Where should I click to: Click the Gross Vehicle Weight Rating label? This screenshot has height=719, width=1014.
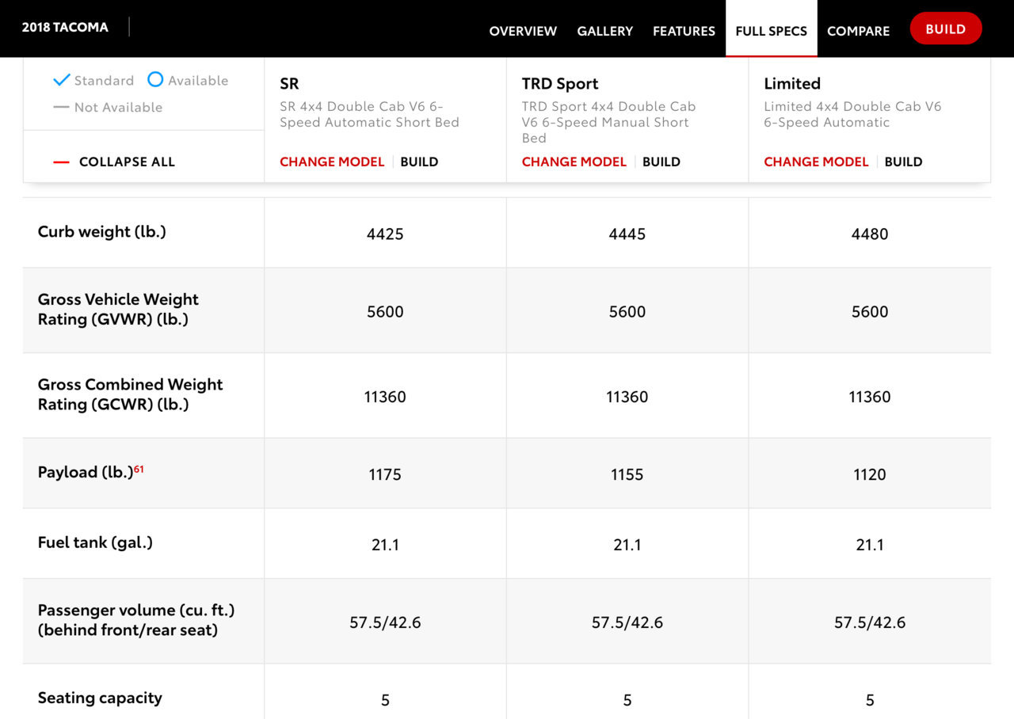point(118,310)
